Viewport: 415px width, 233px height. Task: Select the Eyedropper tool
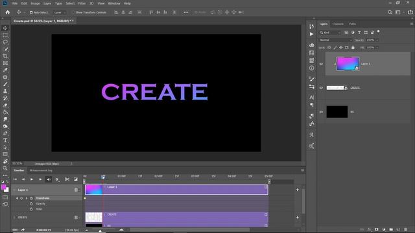pyautogui.click(x=5, y=70)
